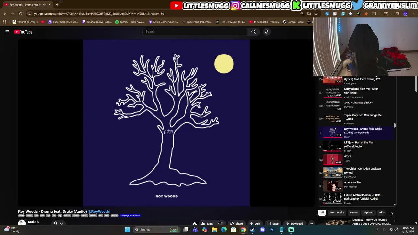418x235 pixels.
Task: Play The Older I Get by Alan Jackson
Action: click(x=356, y=173)
